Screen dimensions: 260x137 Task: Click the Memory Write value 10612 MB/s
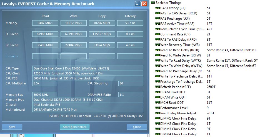[x=73, y=23]
